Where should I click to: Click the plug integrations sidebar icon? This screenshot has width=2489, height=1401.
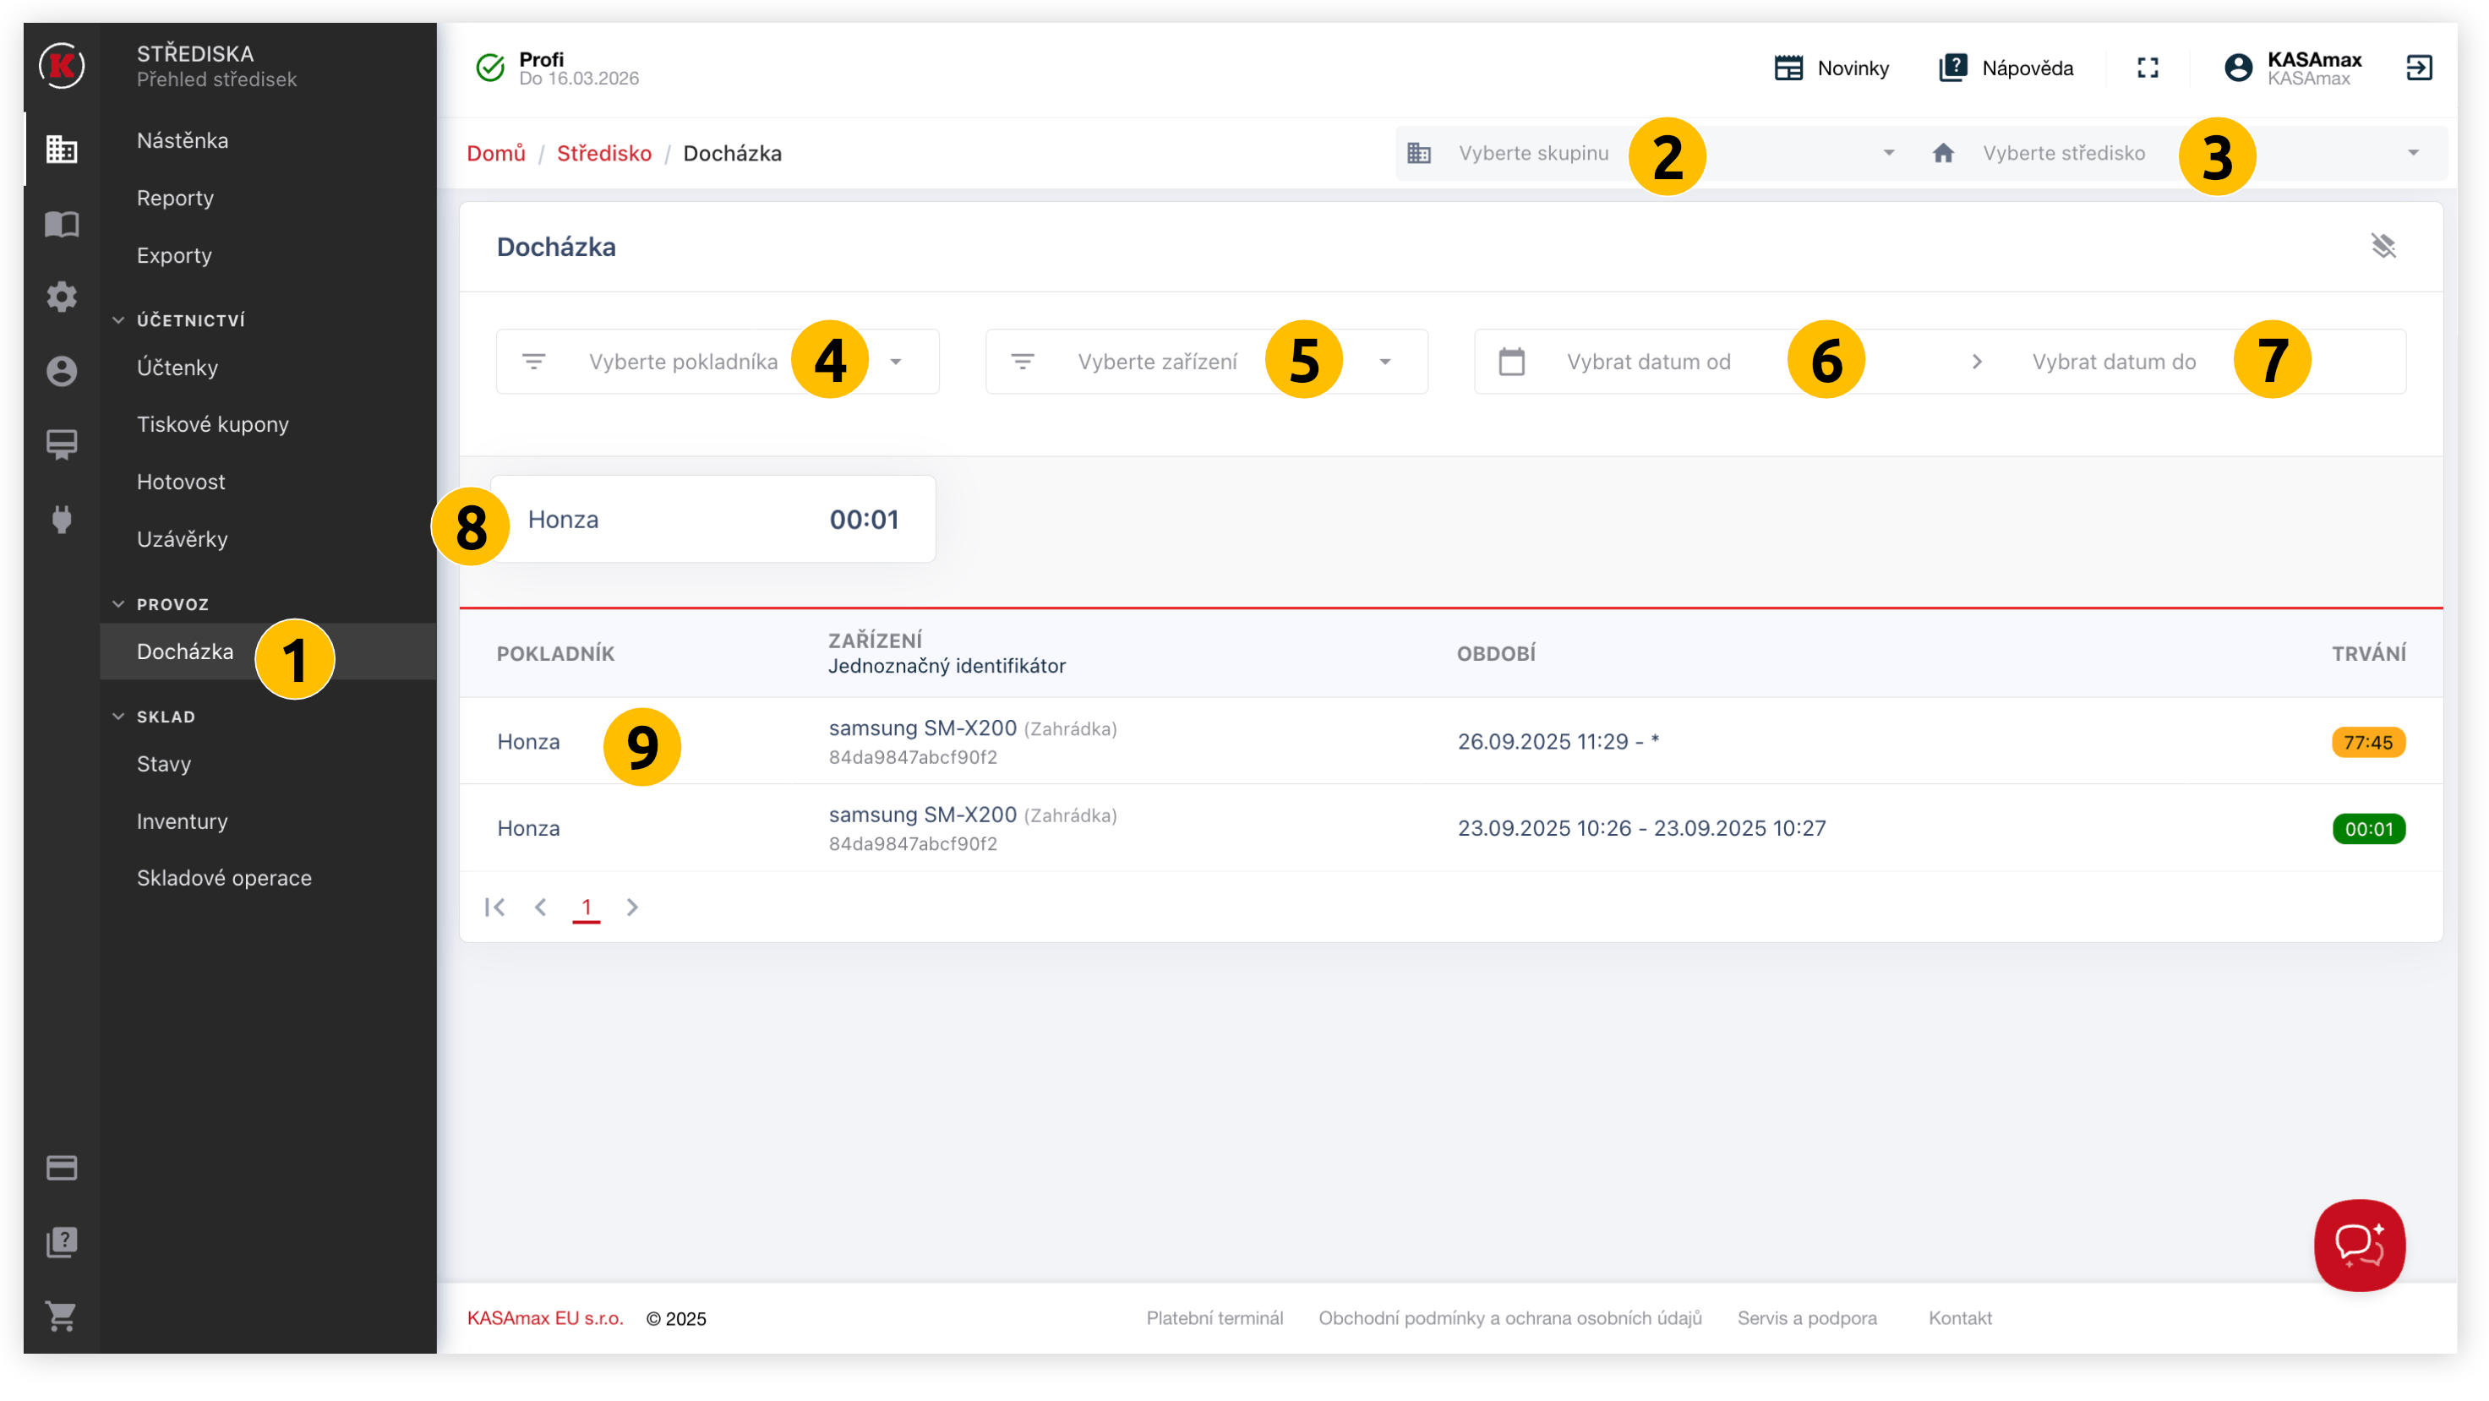click(x=62, y=519)
